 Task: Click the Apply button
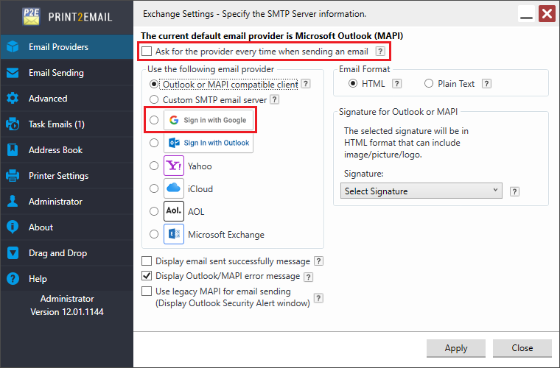click(455, 348)
